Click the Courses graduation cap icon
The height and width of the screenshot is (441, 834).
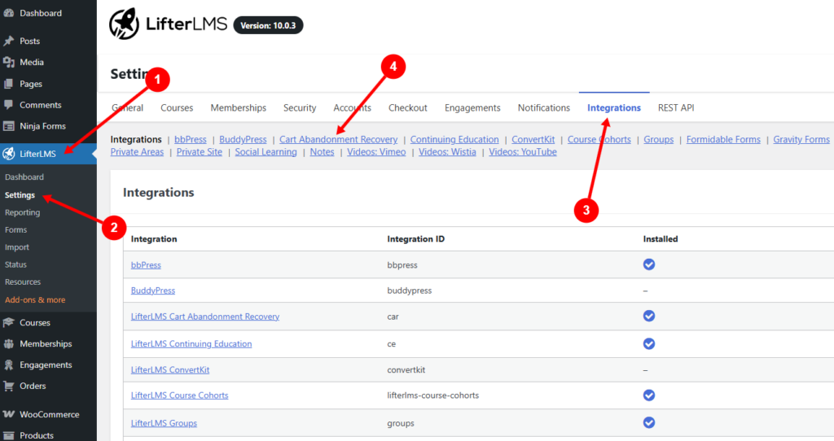[8, 322]
